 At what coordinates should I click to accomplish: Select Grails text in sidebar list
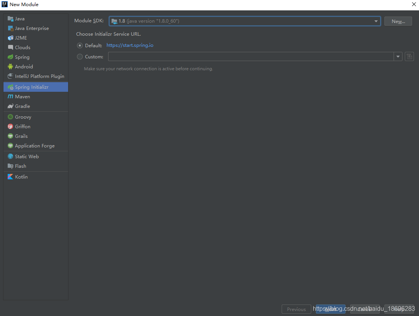(x=22, y=136)
